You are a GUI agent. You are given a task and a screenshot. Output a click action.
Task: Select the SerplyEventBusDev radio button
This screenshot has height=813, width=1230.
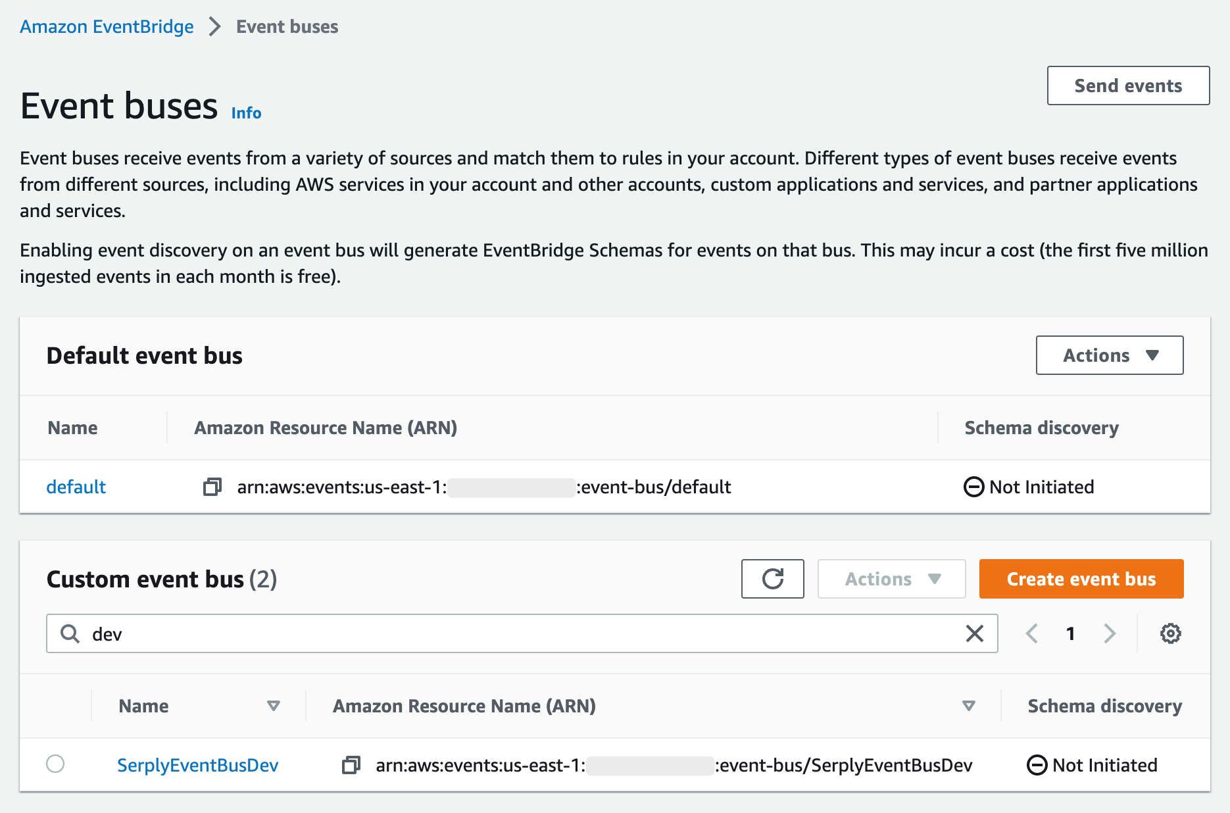click(55, 764)
